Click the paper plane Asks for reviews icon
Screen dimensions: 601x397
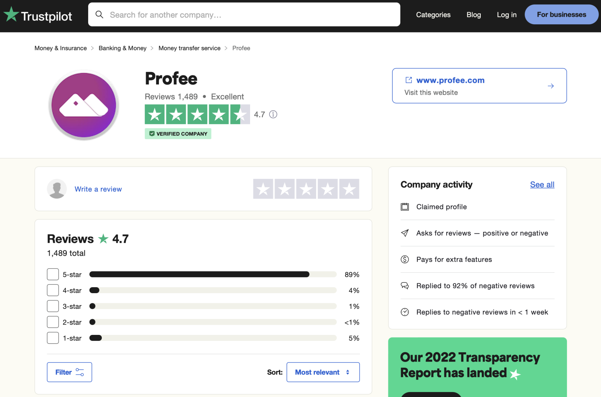[x=405, y=233]
